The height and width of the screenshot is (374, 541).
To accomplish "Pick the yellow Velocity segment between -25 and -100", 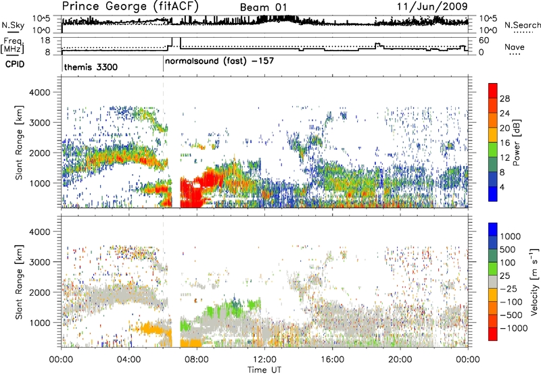I will (493, 294).
